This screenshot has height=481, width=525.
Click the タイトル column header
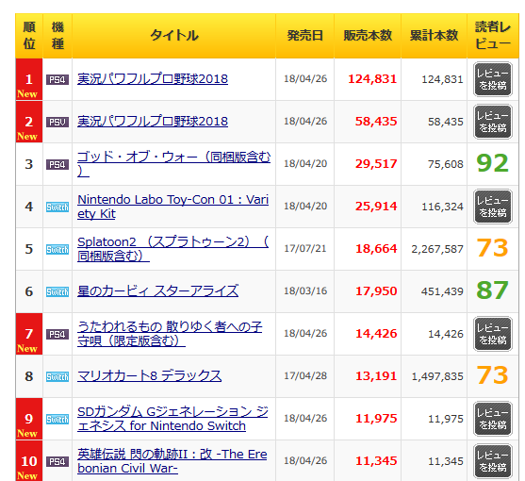[173, 36]
